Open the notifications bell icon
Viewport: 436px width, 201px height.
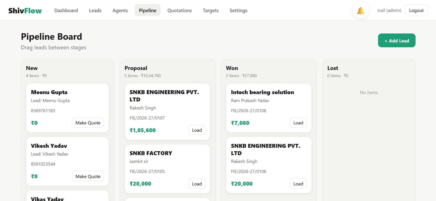tap(361, 11)
